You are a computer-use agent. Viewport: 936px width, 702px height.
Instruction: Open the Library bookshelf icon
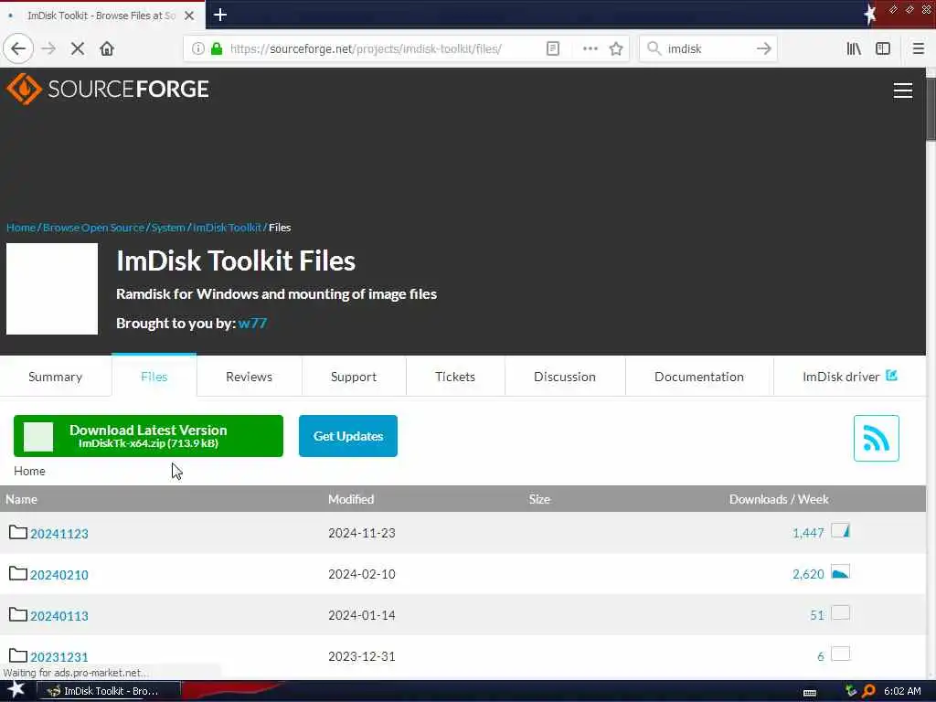pos(854,49)
